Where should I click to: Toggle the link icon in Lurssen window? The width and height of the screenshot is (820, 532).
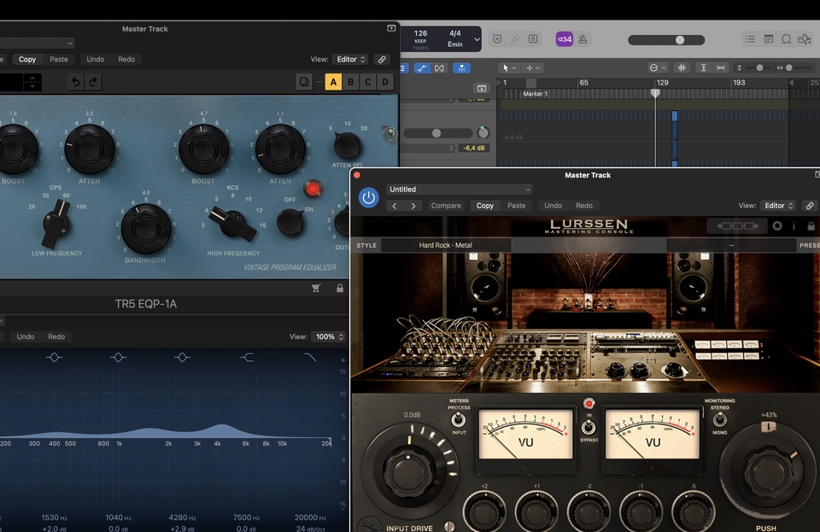point(810,206)
